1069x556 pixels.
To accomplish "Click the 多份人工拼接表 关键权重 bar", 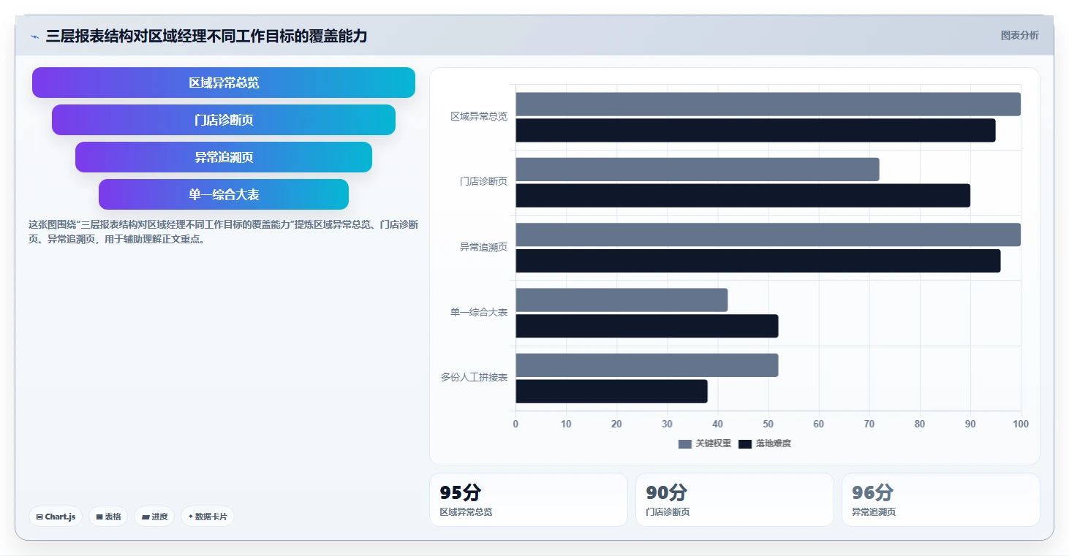I will [x=647, y=365].
